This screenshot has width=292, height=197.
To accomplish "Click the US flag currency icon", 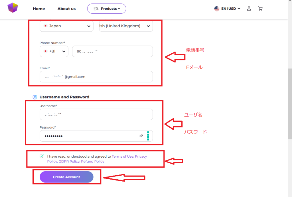I will (217, 9).
